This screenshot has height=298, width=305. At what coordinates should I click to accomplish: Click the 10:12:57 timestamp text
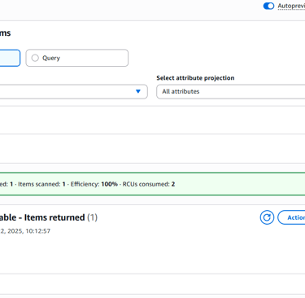(x=38, y=231)
